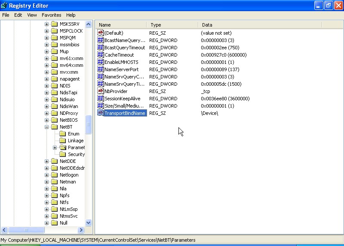
Task: Click the NameSrvQueryTi... DWORD icon
Action: click(101, 84)
